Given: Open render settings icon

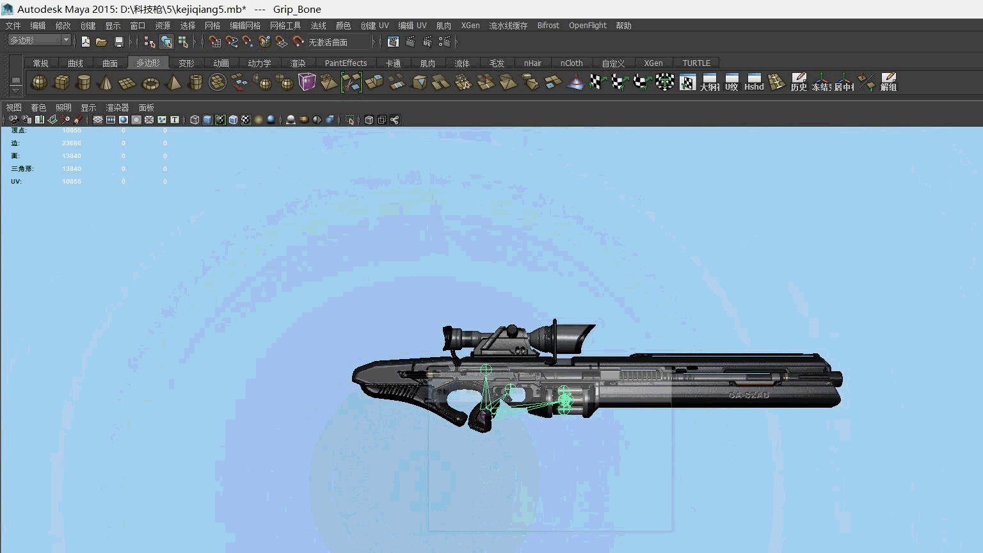Looking at the screenshot, I should pos(444,42).
